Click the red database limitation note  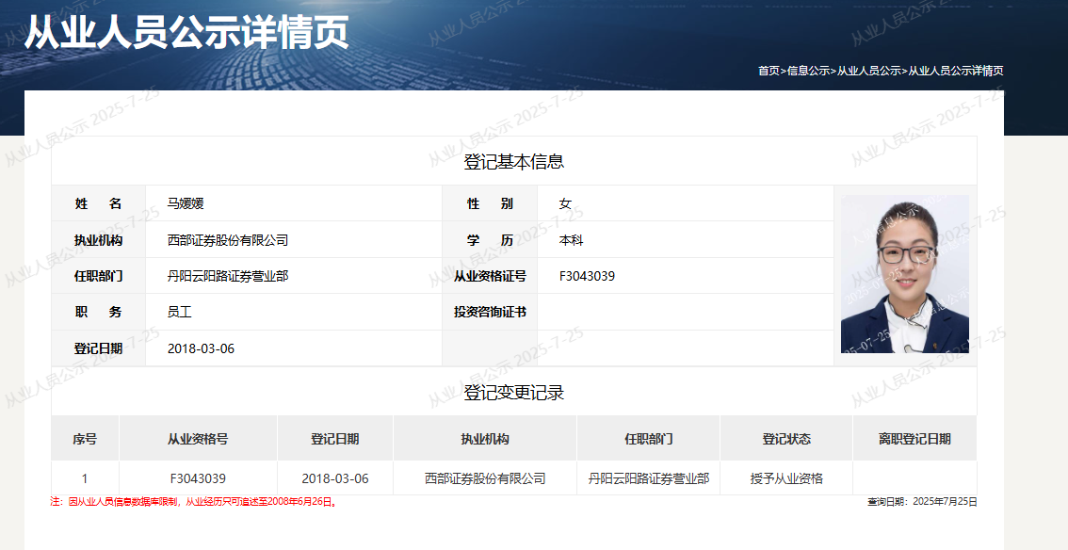pos(194,502)
